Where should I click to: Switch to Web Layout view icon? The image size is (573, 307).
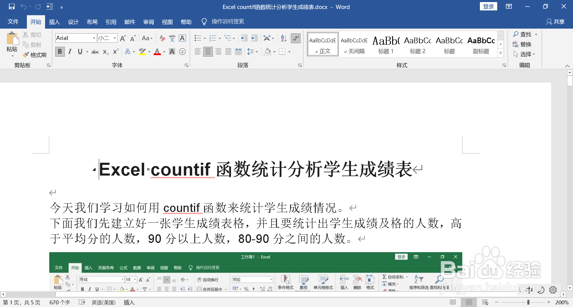point(485,302)
